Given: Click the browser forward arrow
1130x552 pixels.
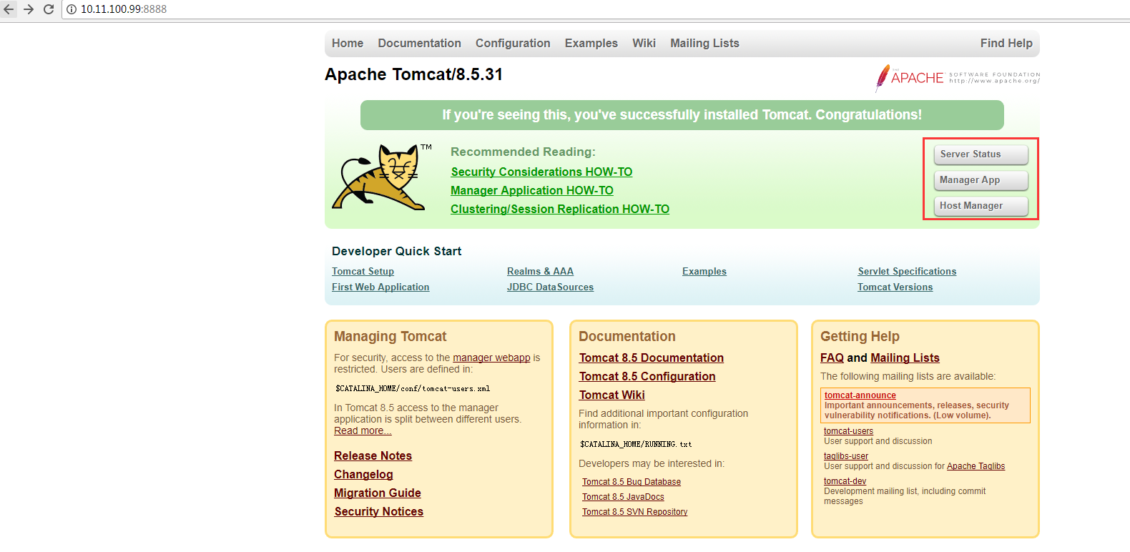Looking at the screenshot, I should pyautogui.click(x=29, y=9).
